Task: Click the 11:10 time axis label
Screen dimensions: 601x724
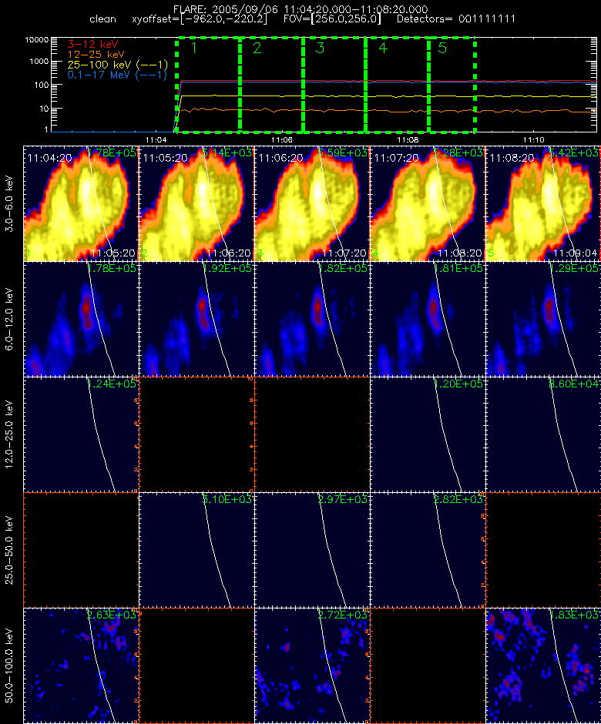Action: coord(533,139)
